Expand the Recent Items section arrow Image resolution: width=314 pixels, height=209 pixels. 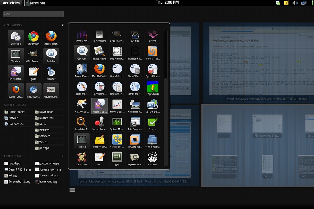(x=62, y=156)
